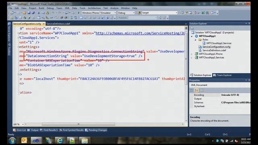Toggle Alphabetical sort in Properties panel
The height and width of the screenshot is (145, 258).
click(196, 90)
